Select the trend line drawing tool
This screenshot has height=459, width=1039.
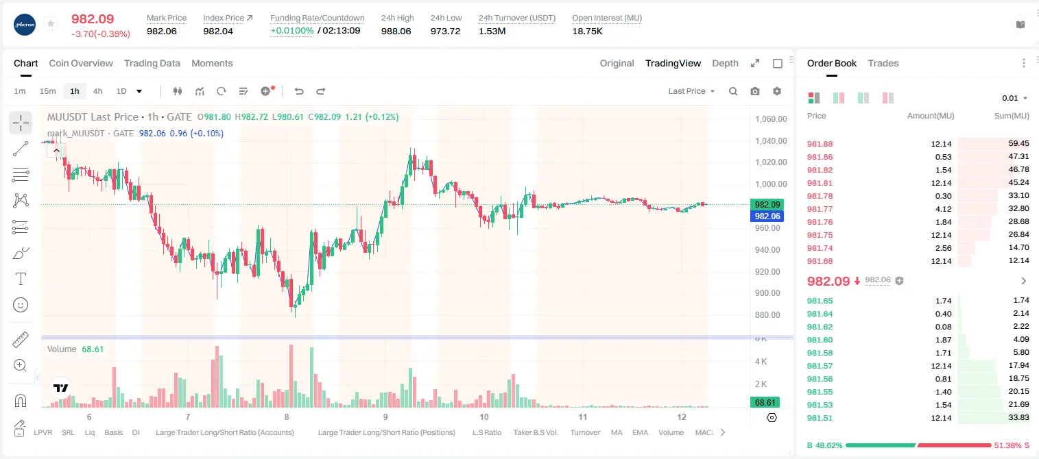pyautogui.click(x=21, y=149)
